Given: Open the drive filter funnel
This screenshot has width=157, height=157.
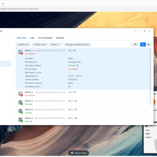Looking at the screenshot, I should 135,45.
